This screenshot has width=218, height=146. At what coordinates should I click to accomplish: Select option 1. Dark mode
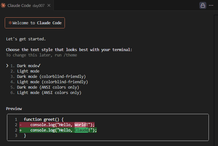[25, 66]
